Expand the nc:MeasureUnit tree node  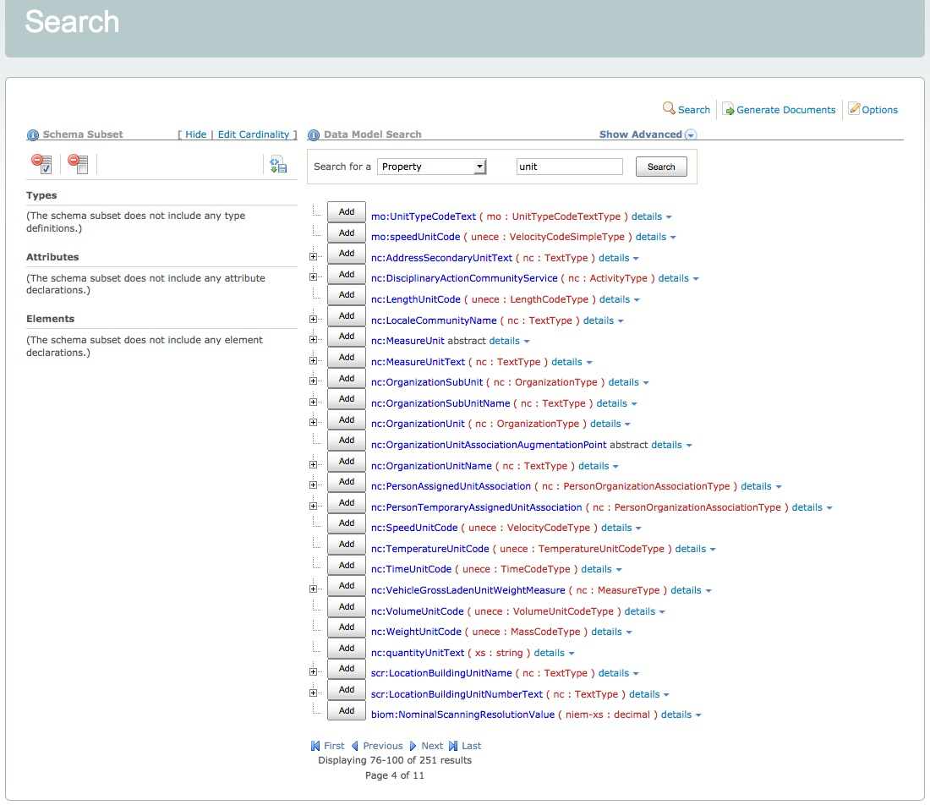(313, 340)
